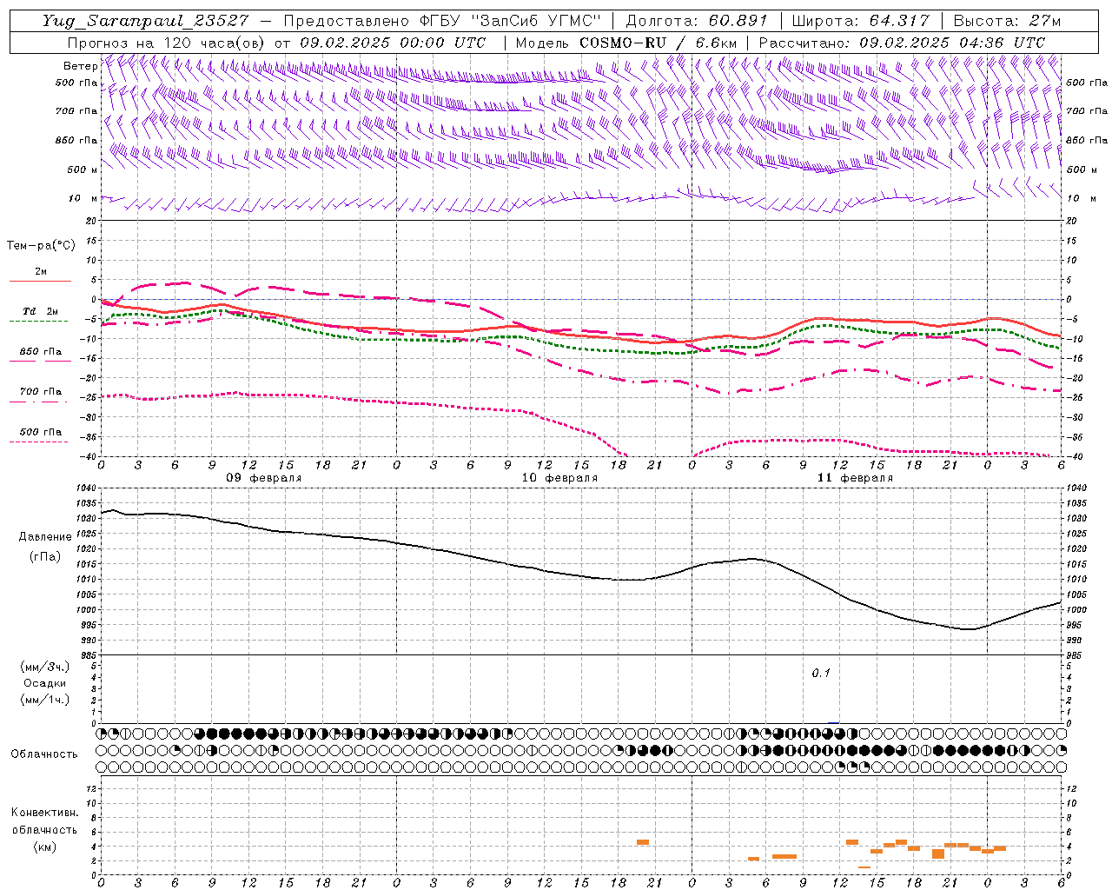
Task: Click the forecast start time 09.02.2025 00:00 UTC
Action: click(x=392, y=43)
